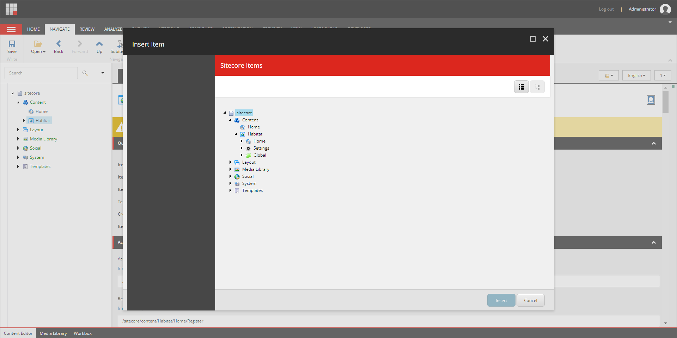Select sitecore root in dialog tree
The image size is (677, 338).
coord(244,113)
